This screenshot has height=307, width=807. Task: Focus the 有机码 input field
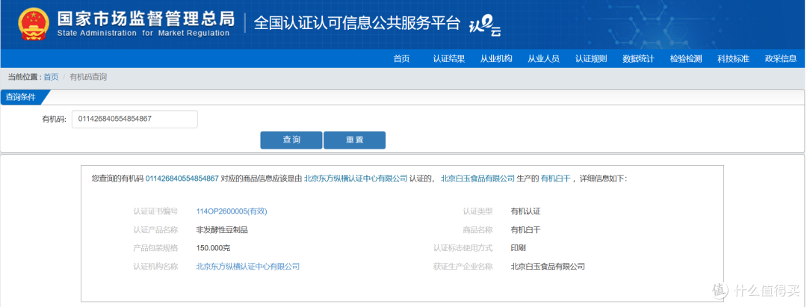(134, 120)
